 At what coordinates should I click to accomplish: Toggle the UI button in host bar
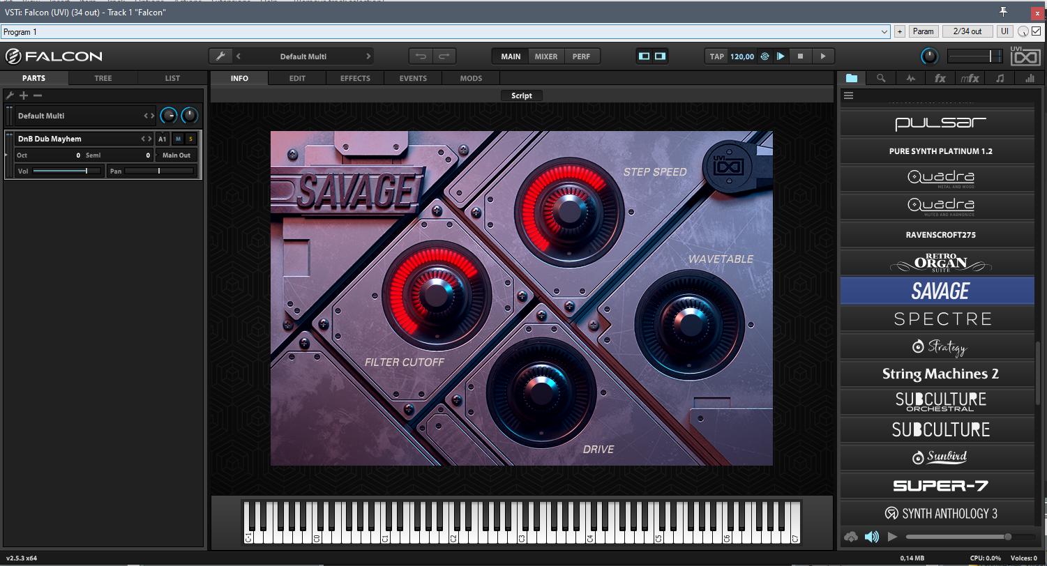tap(1004, 31)
